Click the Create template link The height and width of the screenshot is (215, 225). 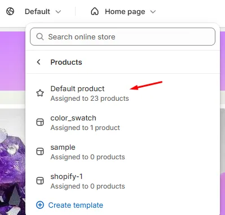coord(76,205)
